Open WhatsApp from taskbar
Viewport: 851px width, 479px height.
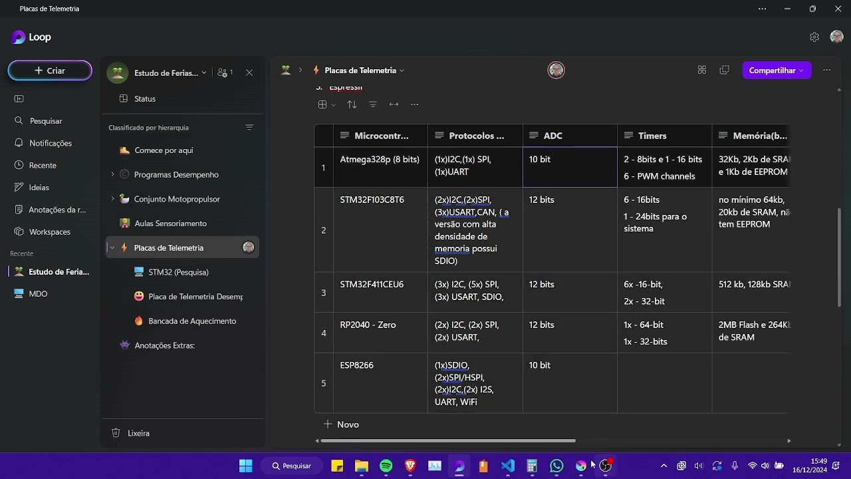556,466
